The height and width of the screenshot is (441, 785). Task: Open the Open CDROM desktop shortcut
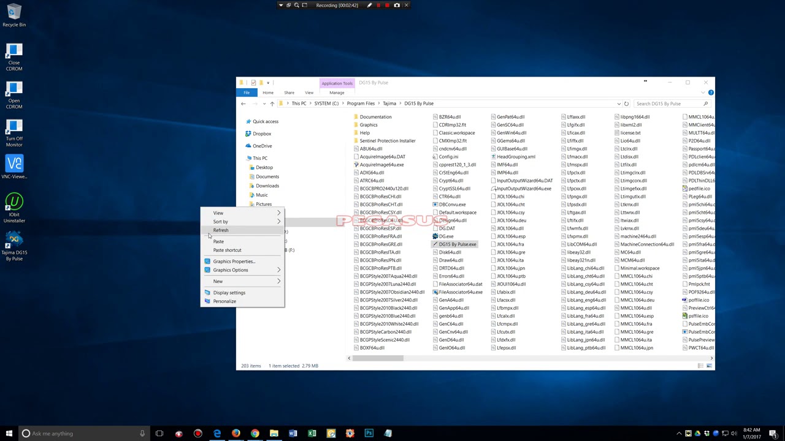(x=13, y=95)
